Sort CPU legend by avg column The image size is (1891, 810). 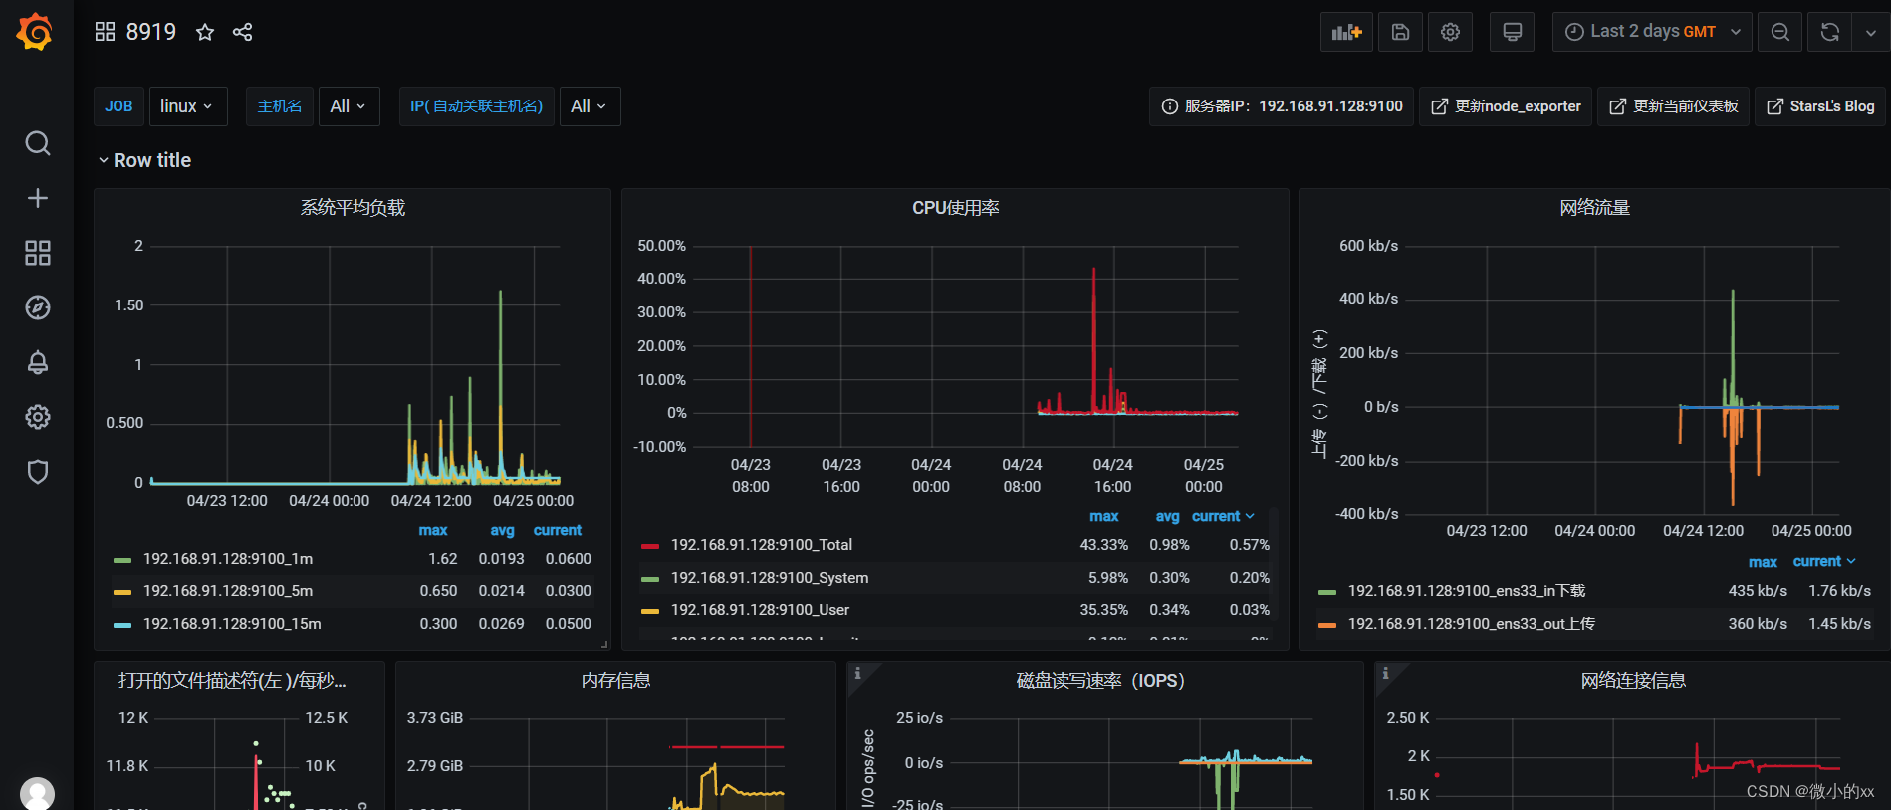pyautogui.click(x=1167, y=516)
